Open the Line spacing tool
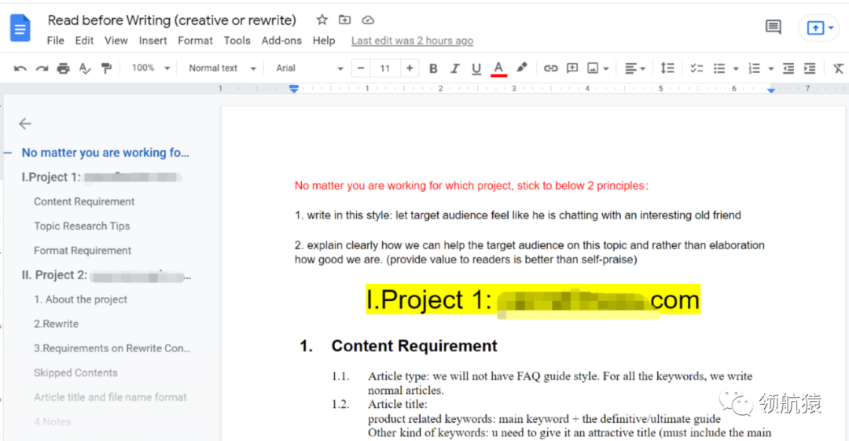The width and height of the screenshot is (849, 441). (x=667, y=68)
